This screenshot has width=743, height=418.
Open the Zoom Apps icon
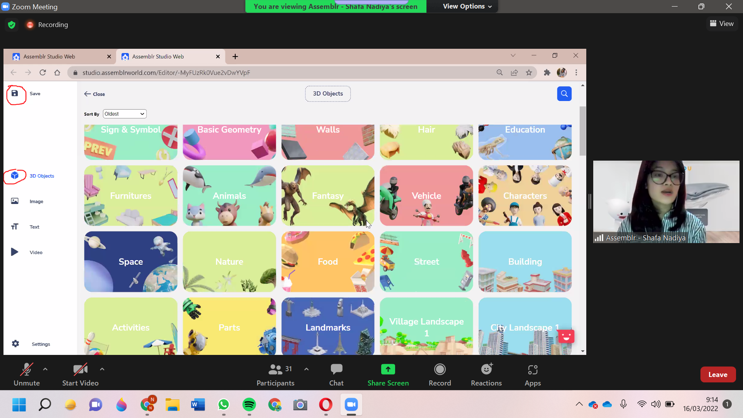532,370
